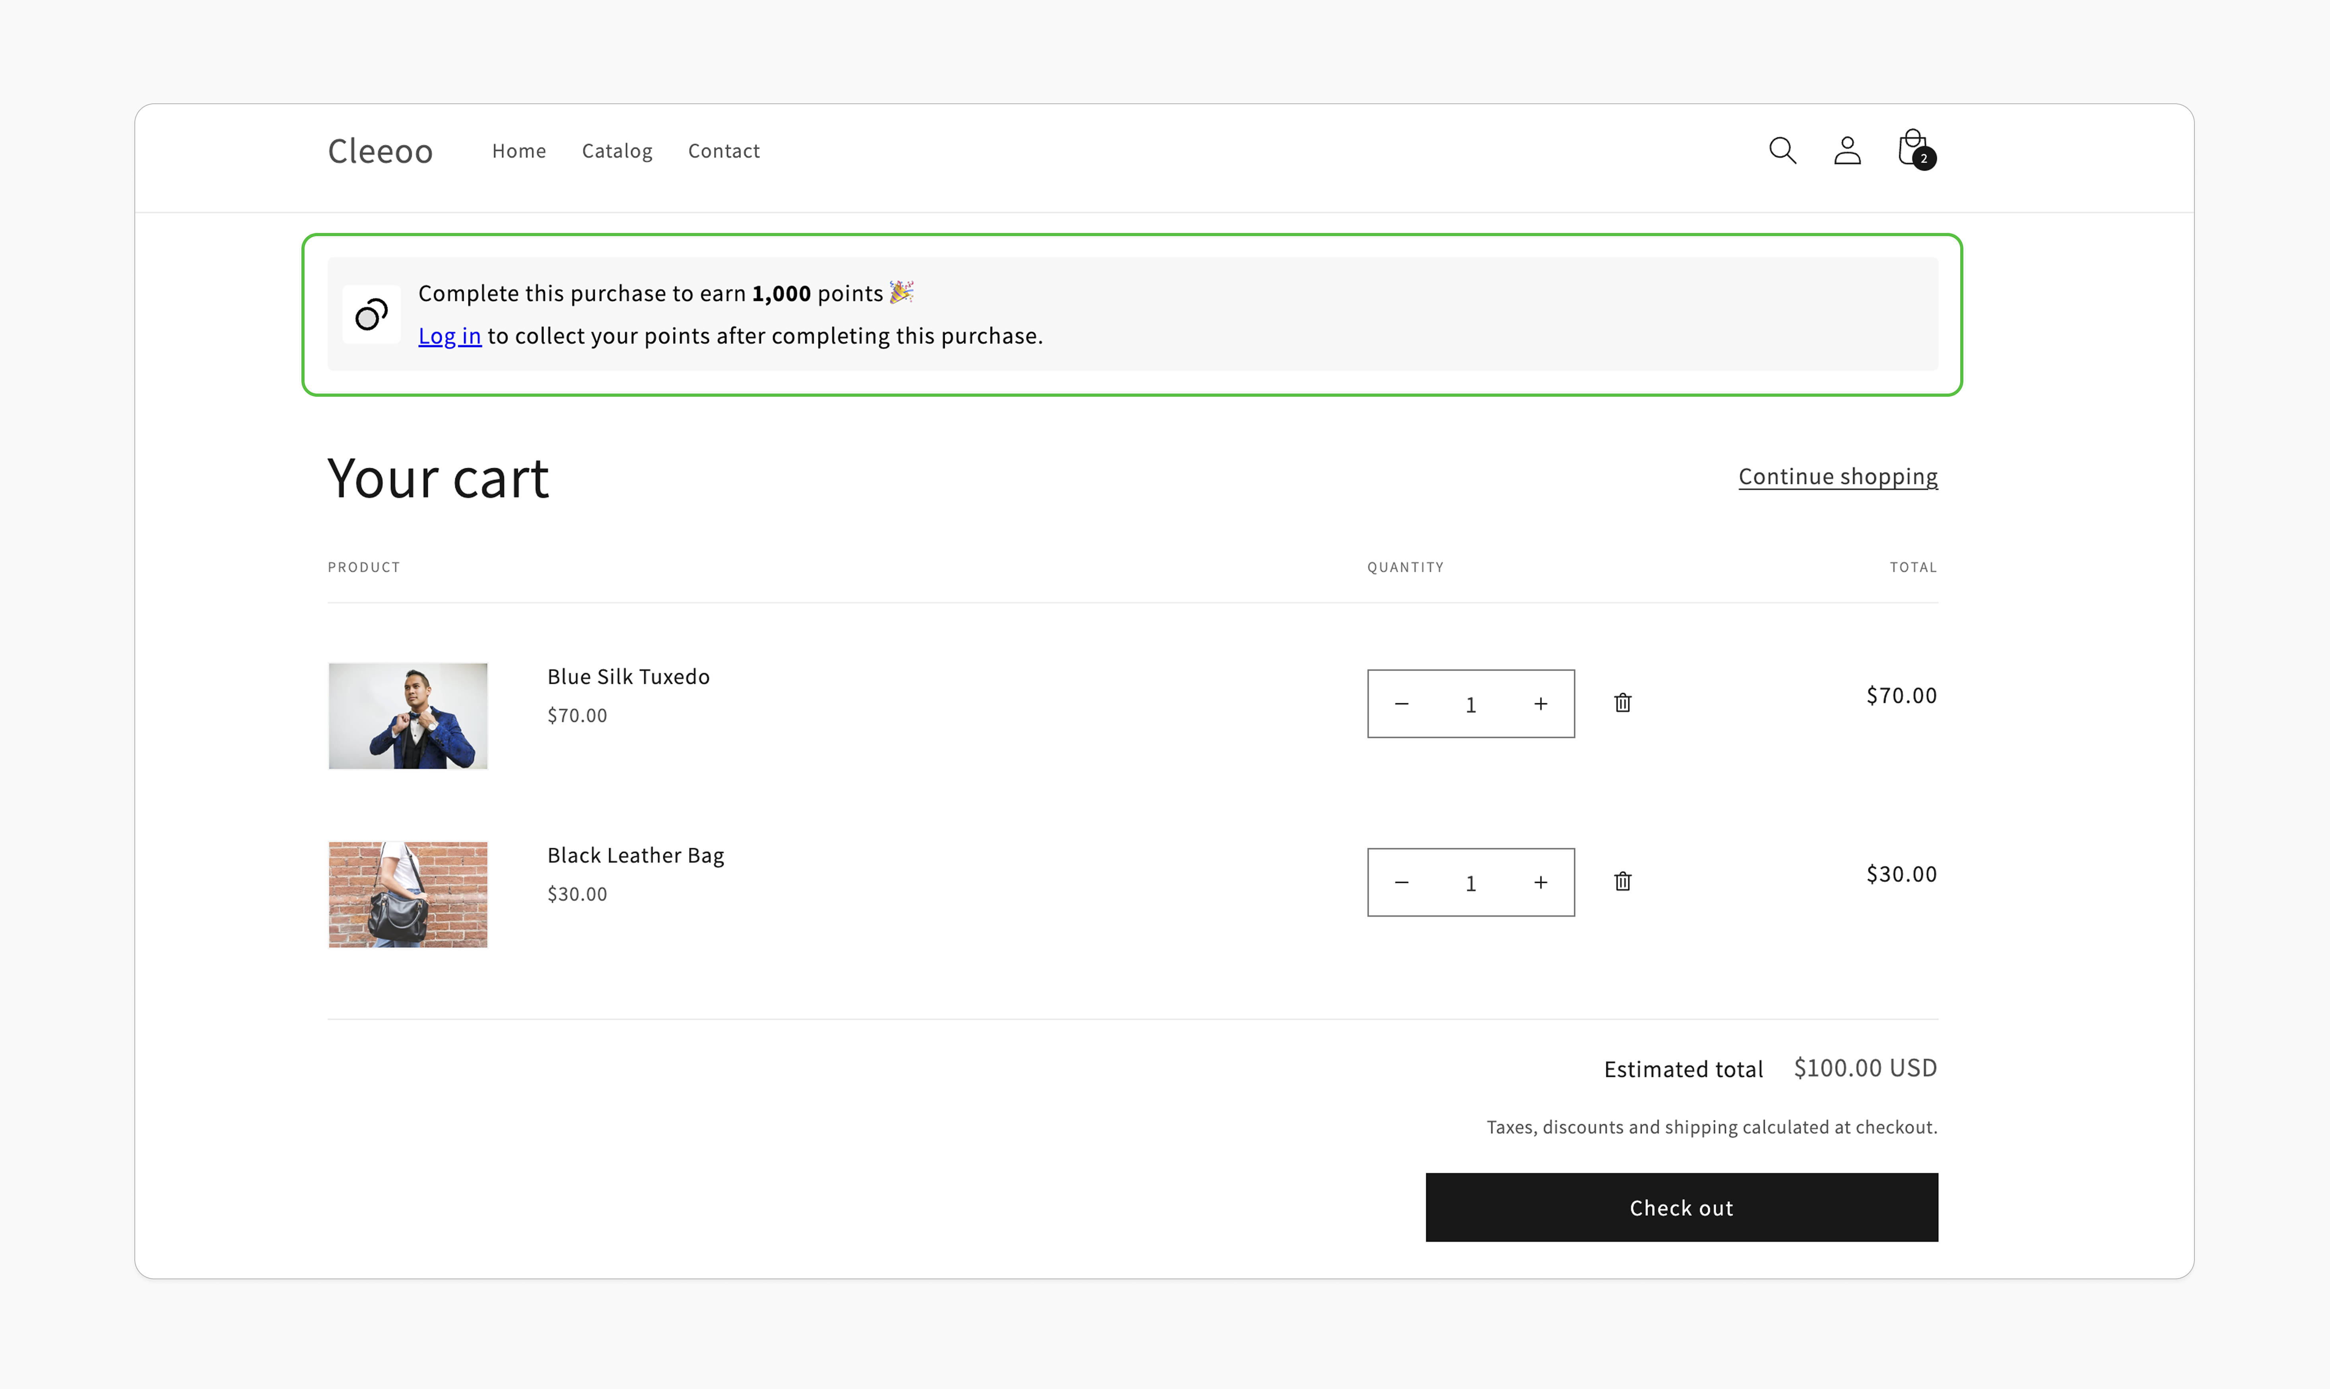Click the loyalty points program icon
Image resolution: width=2330 pixels, height=1389 pixels.
[371, 314]
